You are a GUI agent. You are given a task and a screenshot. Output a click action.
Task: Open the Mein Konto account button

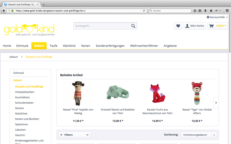[x=195, y=26]
